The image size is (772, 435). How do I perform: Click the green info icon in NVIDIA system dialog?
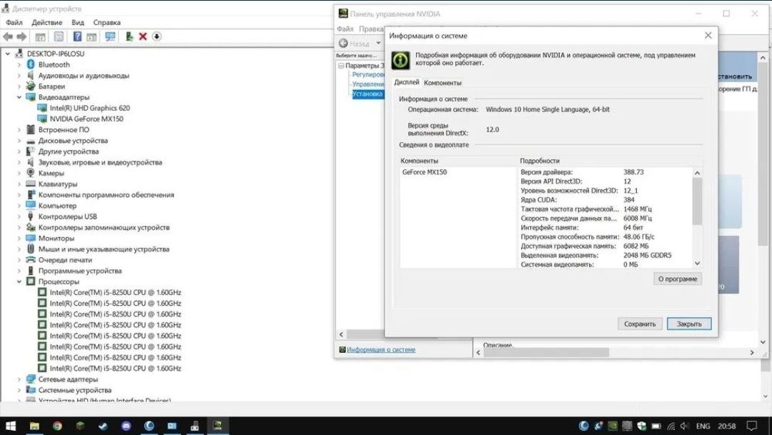tap(400, 60)
